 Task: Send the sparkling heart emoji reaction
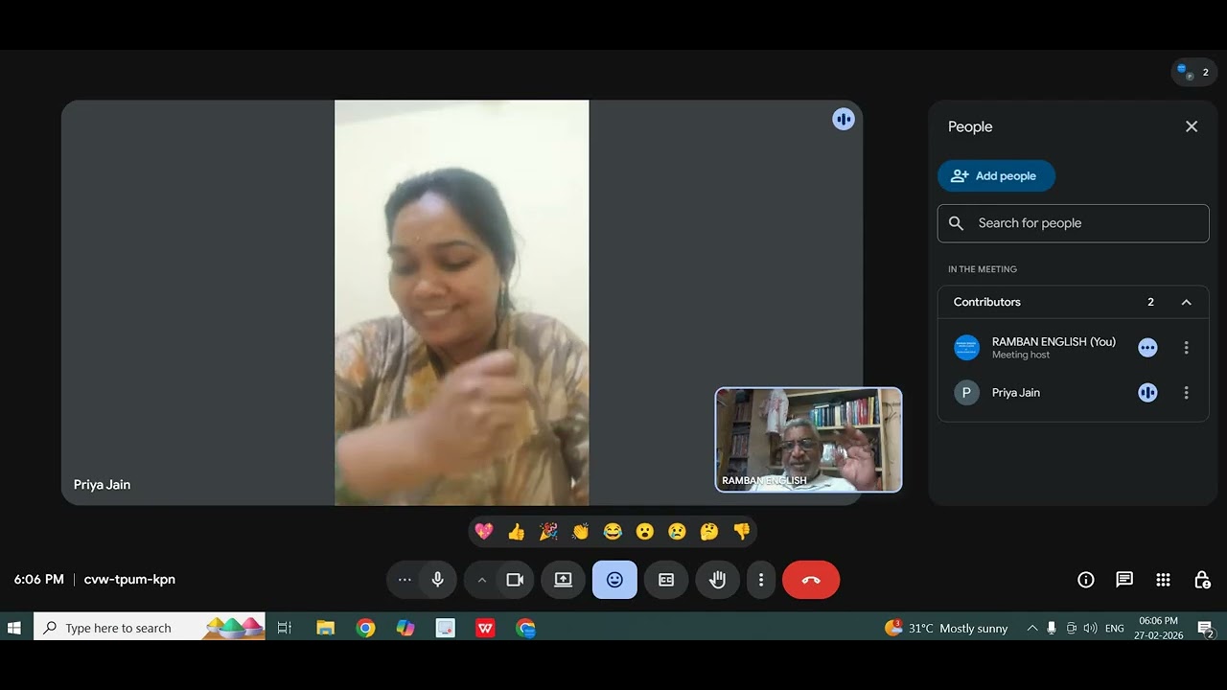484,531
